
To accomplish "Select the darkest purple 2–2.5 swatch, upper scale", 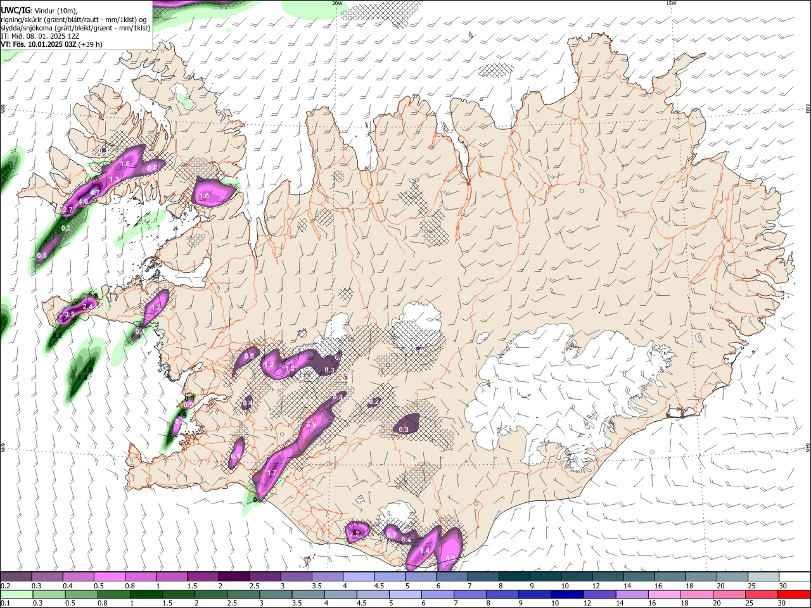I will tap(234, 577).
